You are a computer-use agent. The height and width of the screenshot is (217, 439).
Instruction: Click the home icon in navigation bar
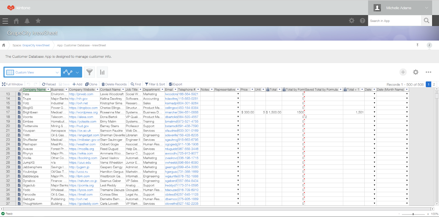(x=16, y=21)
